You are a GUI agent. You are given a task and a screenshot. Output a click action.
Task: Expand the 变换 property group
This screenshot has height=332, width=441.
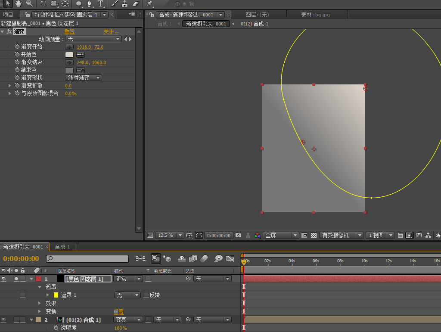point(40,311)
